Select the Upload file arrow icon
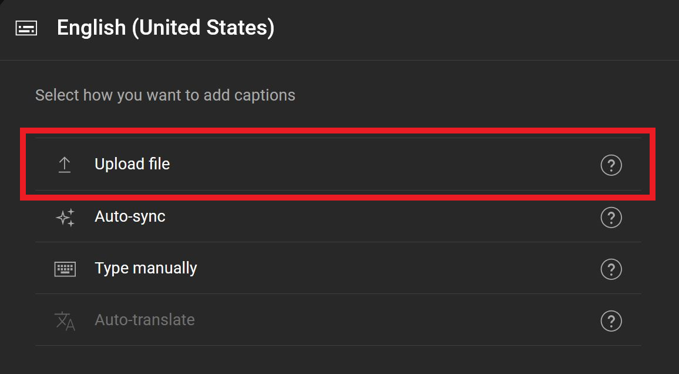679x374 pixels. [x=65, y=164]
